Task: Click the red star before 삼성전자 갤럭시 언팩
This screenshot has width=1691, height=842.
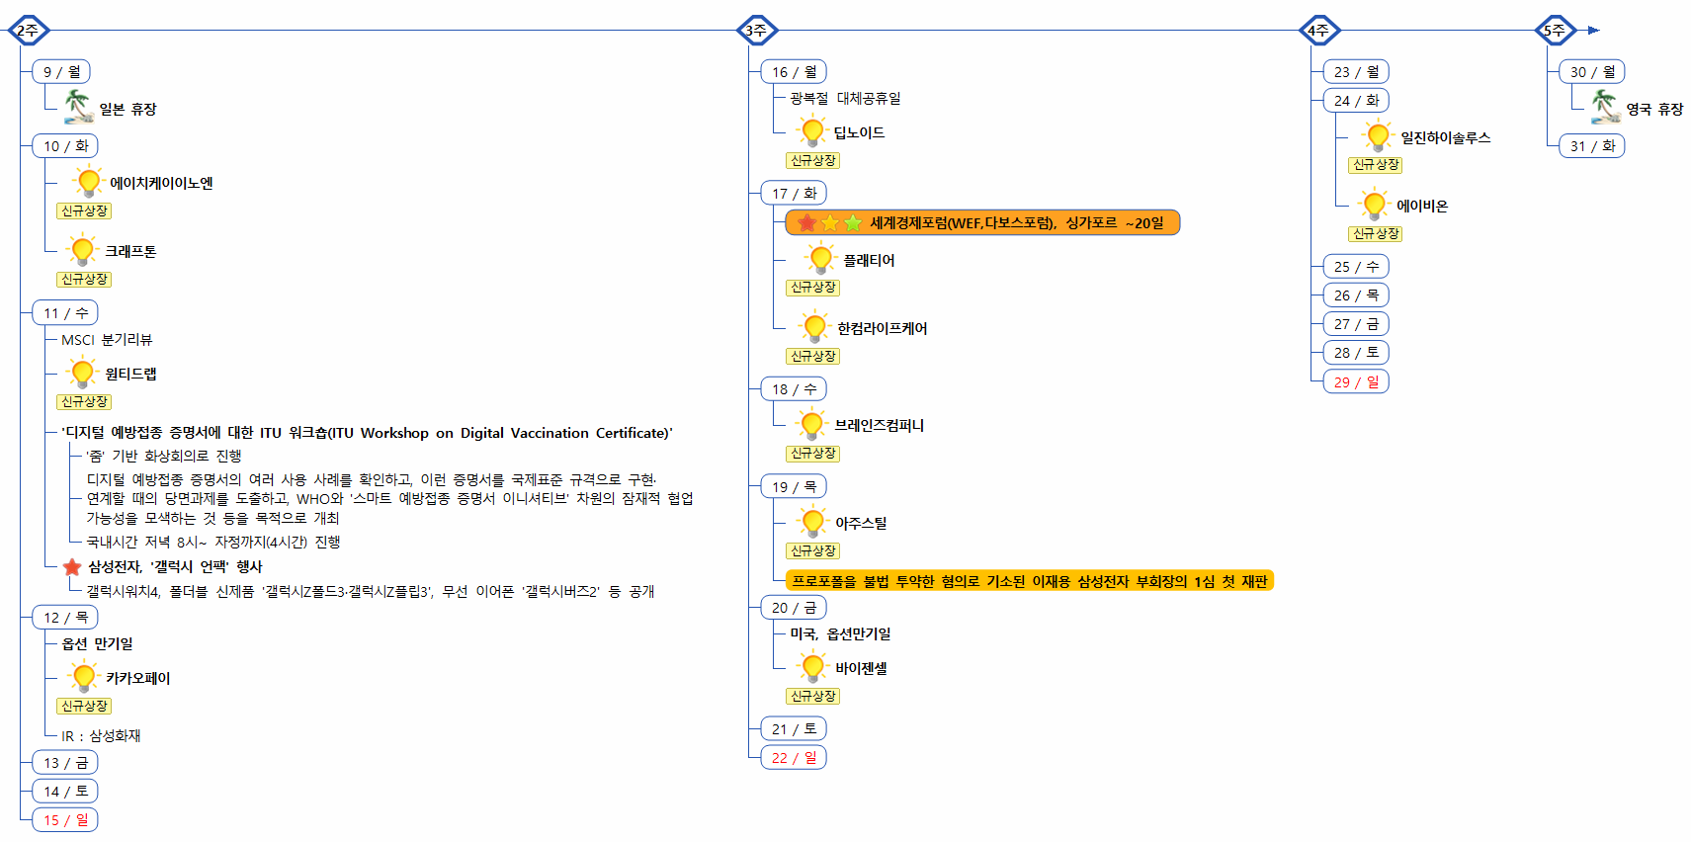Action: [x=72, y=567]
